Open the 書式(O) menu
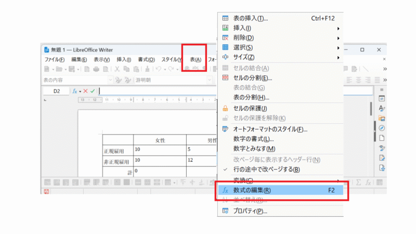 (146, 59)
